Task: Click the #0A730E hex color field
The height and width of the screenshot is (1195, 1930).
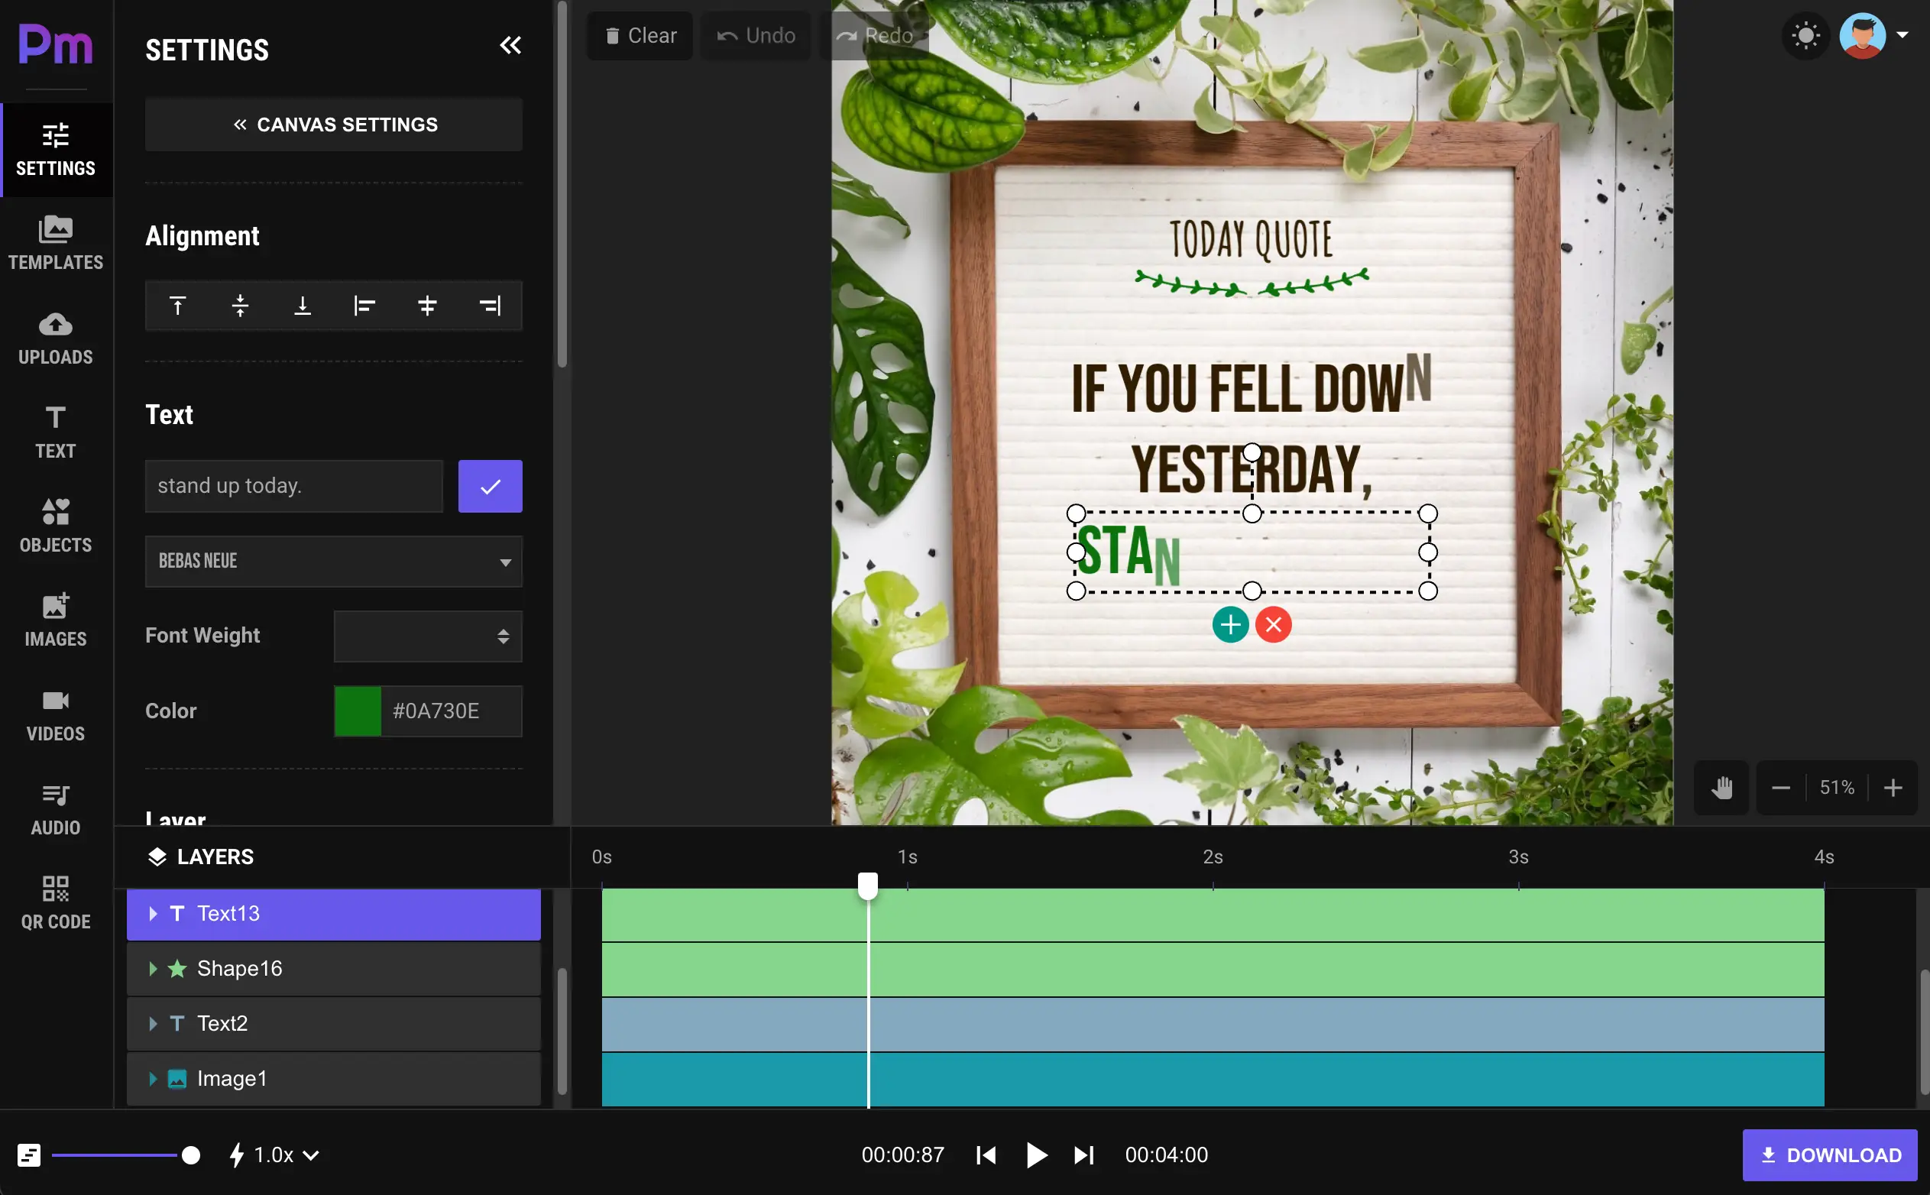Action: (x=452, y=711)
